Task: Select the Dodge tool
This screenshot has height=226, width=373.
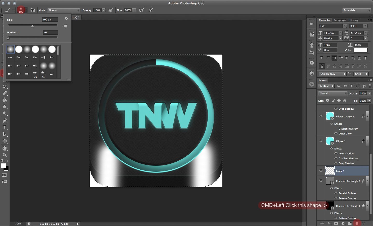Action: [5, 114]
